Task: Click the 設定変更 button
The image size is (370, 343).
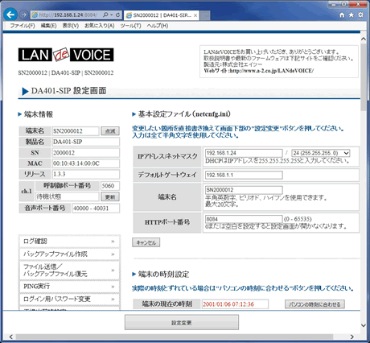Action: pos(182,323)
